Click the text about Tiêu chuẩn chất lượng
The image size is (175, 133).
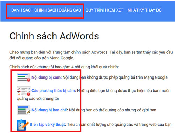pos(119,125)
